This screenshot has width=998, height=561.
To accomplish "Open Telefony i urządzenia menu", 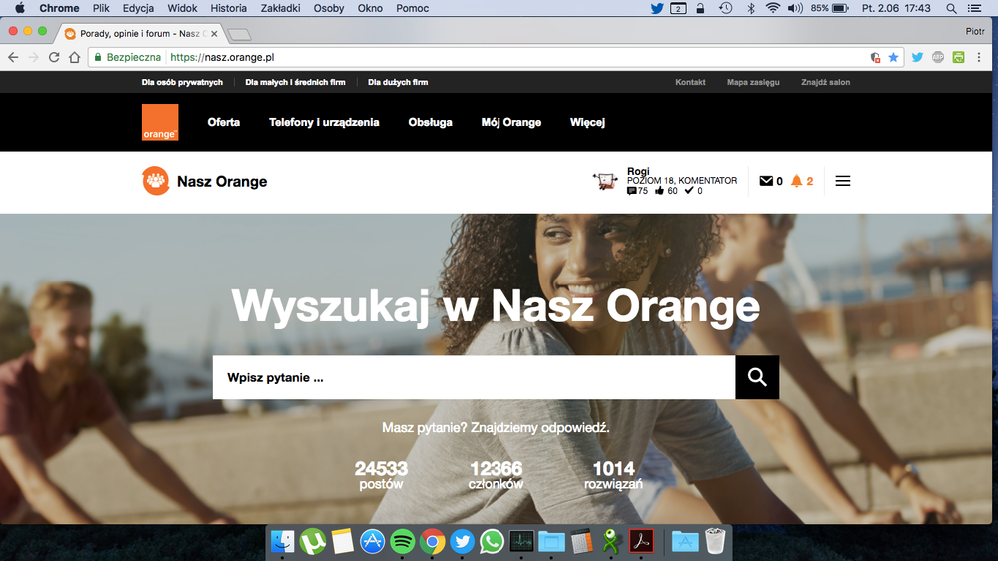I will pyautogui.click(x=324, y=122).
